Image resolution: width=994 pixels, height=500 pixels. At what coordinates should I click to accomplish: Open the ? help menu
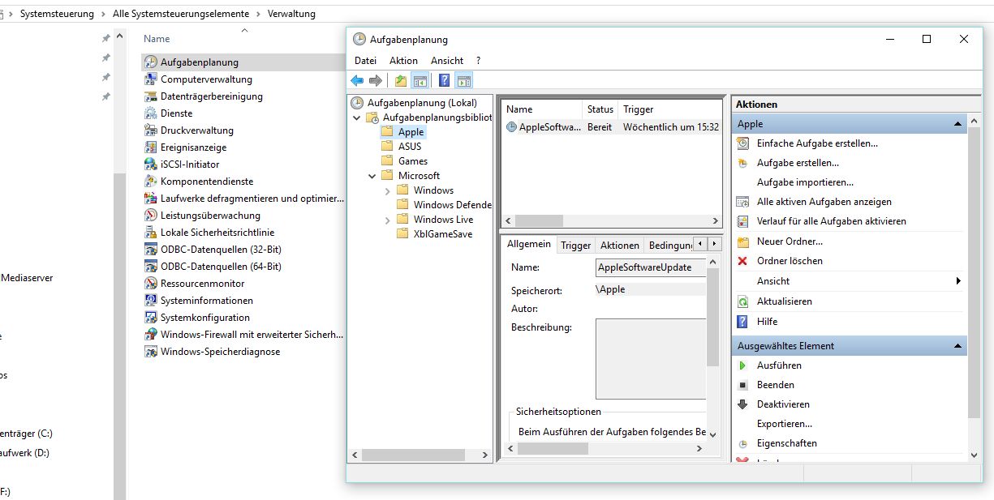tap(479, 61)
